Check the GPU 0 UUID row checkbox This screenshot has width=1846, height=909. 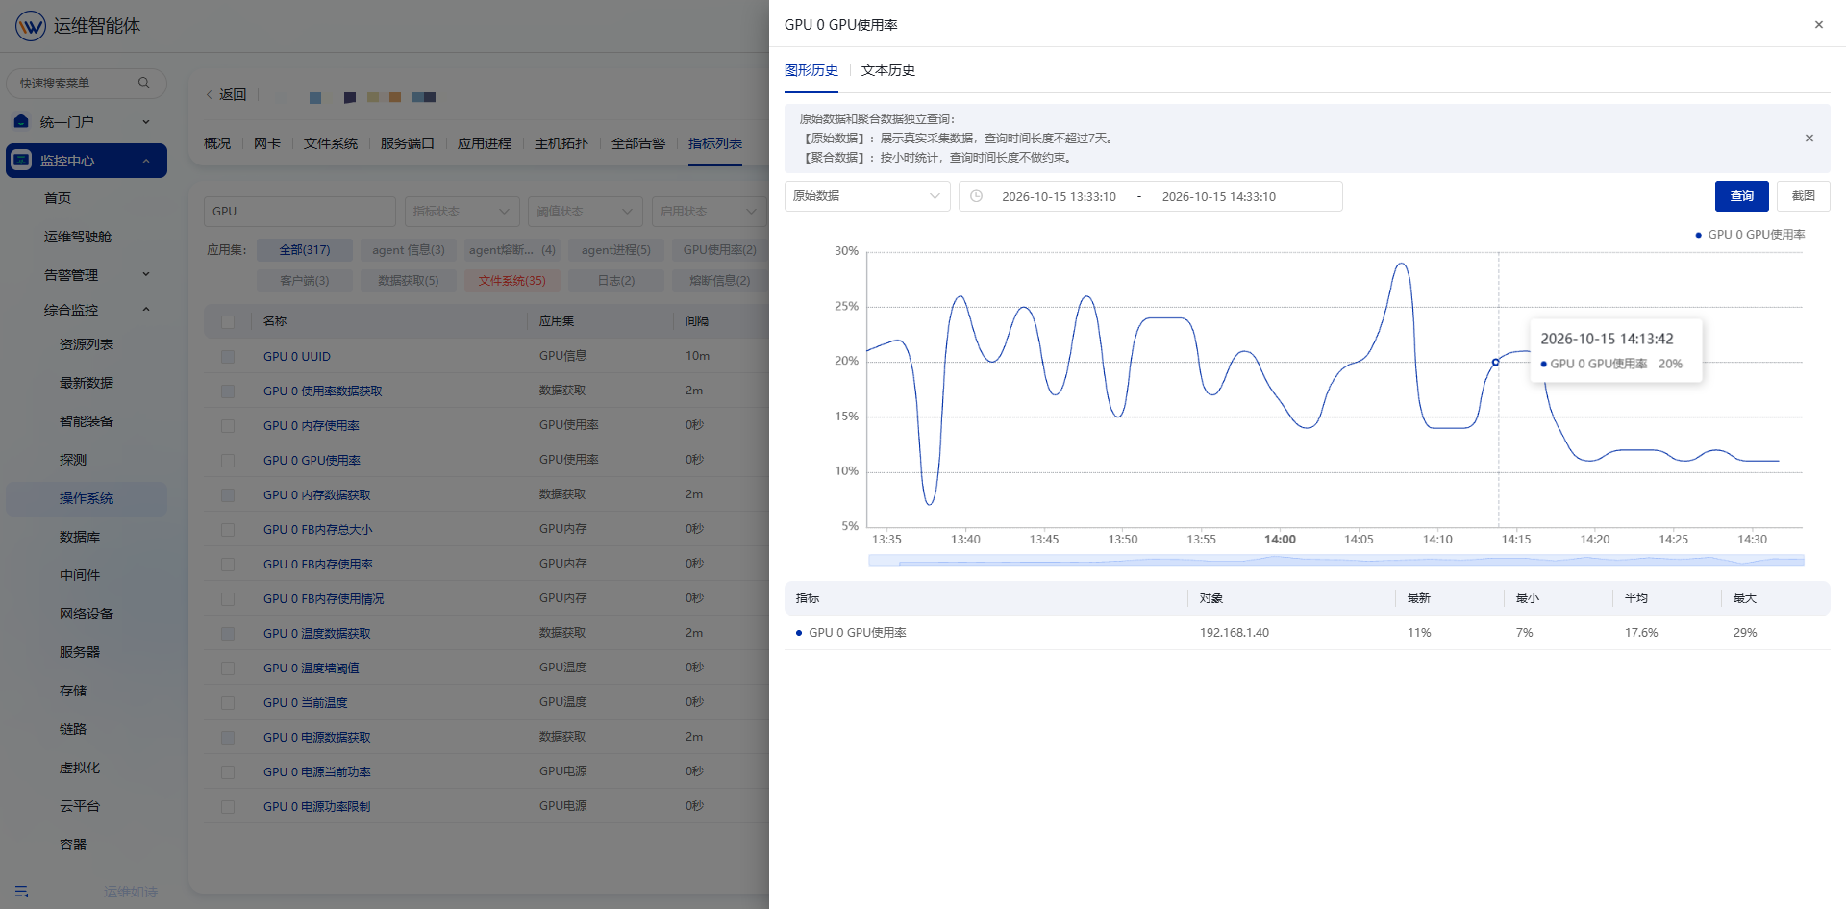pyautogui.click(x=228, y=357)
